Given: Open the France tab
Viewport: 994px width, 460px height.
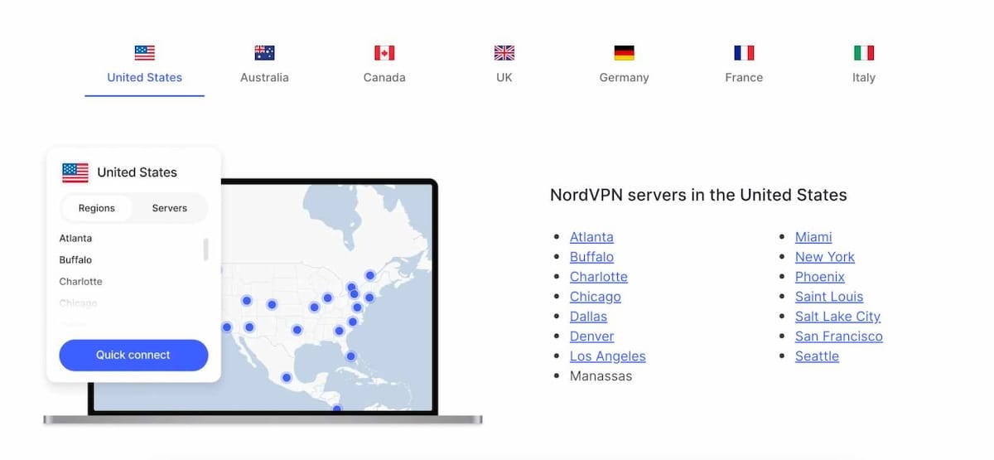Looking at the screenshot, I should click(x=744, y=77).
